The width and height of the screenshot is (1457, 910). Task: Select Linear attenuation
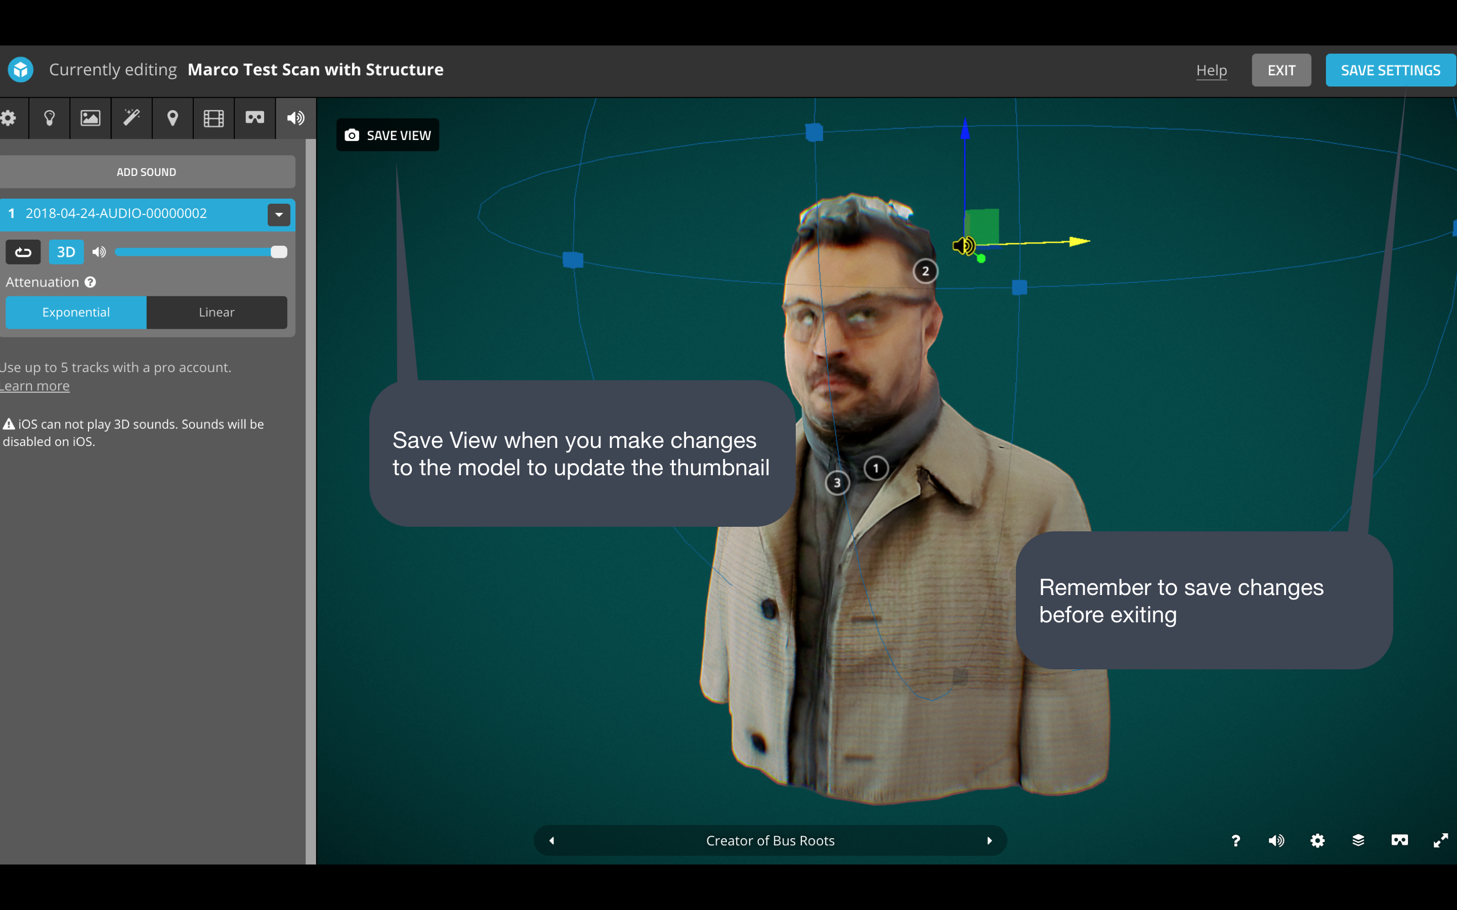[x=216, y=312]
